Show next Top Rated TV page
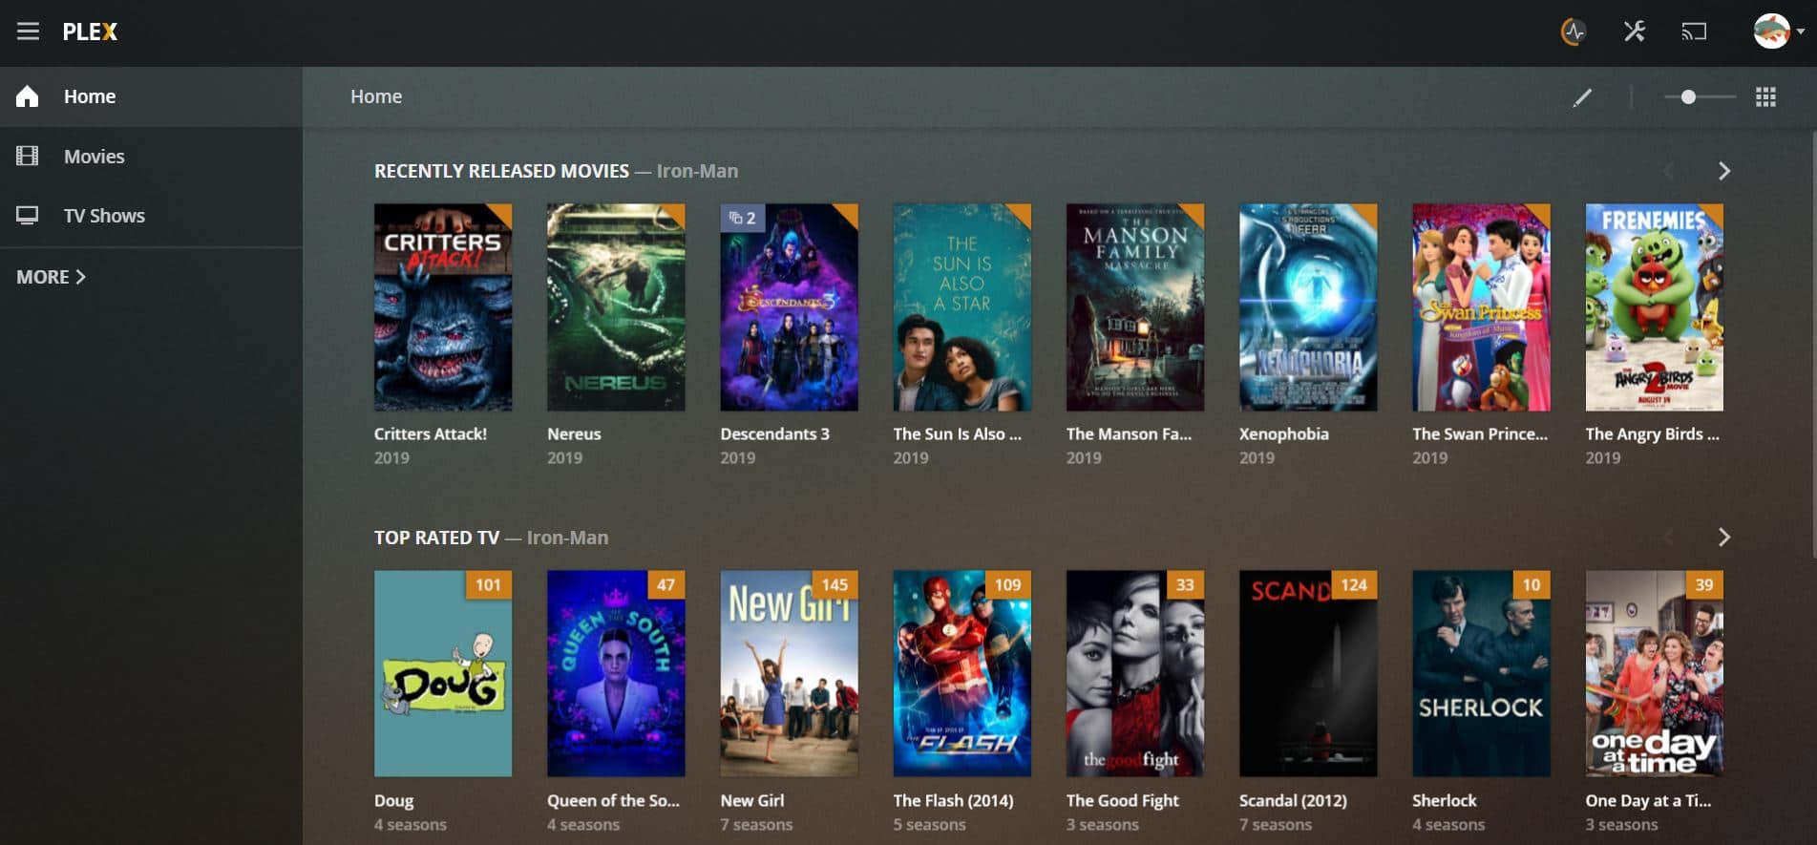 coord(1723,538)
